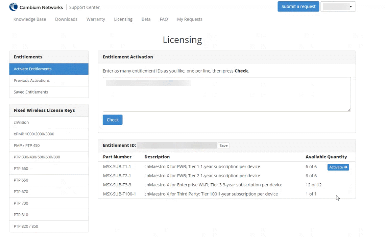Click the Part Number column header

117,157
